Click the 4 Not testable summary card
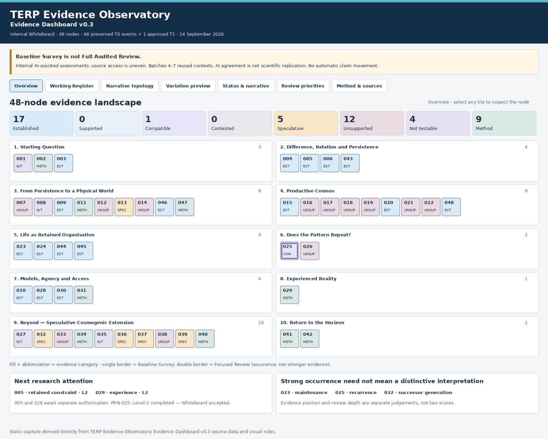 coord(438,123)
